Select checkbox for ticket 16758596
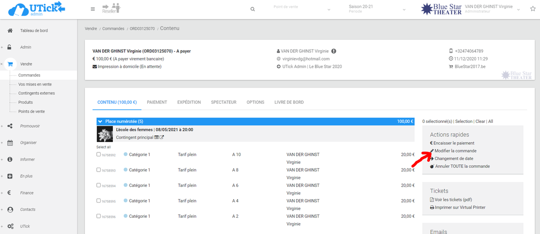540x234 pixels. [x=99, y=216]
